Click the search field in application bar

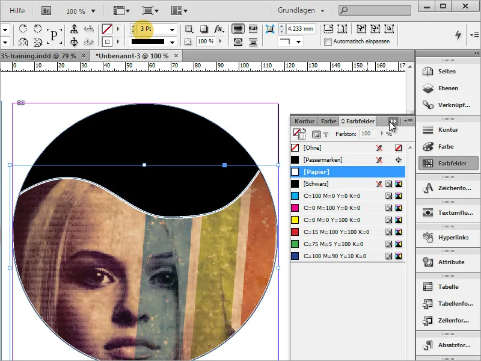coord(375,10)
